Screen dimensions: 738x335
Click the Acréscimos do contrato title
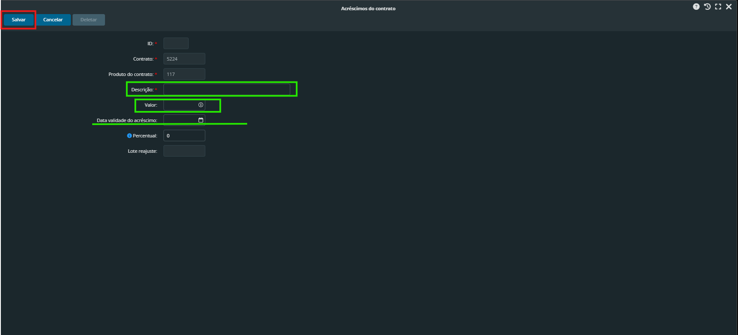click(368, 9)
